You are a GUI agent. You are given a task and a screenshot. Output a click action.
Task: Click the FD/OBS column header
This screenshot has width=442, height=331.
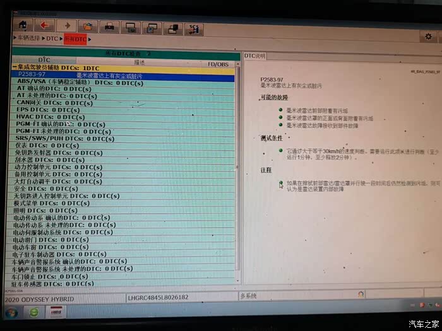coord(218,64)
